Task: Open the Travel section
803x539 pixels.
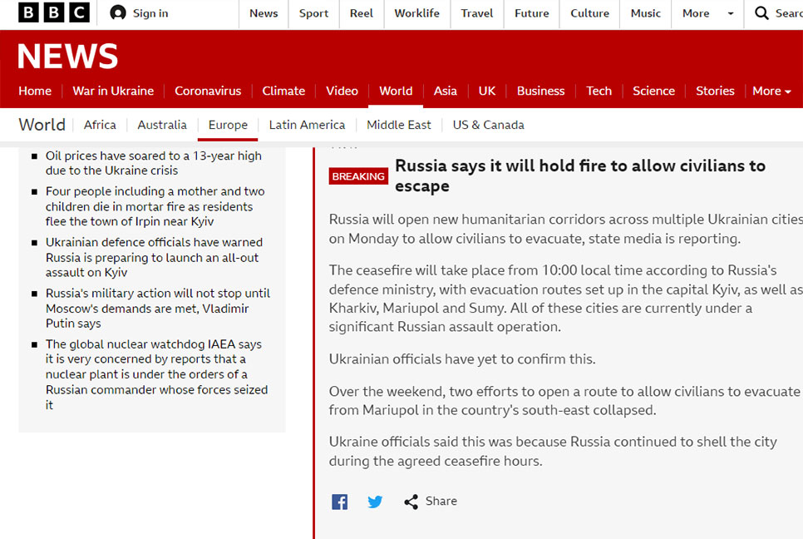Action: coord(477,13)
